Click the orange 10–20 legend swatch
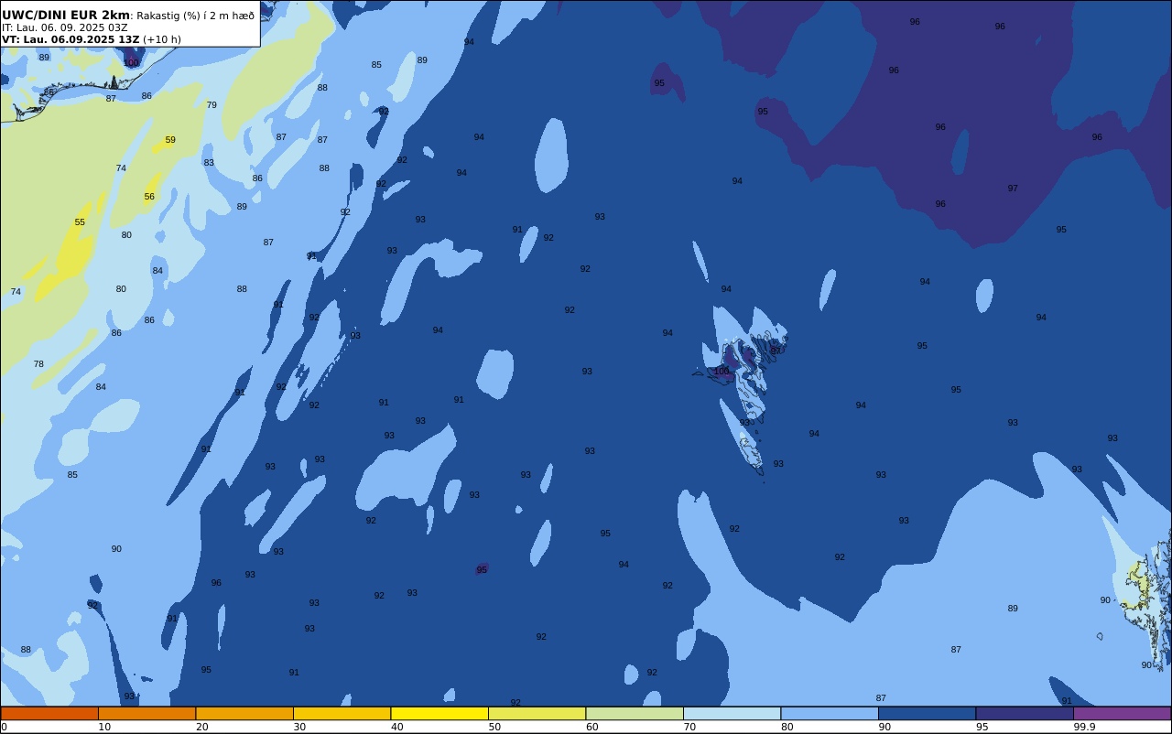The height and width of the screenshot is (734, 1172). [146, 713]
